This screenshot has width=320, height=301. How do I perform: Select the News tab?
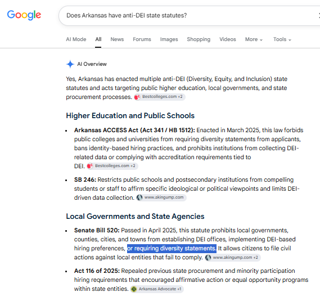pos(117,39)
